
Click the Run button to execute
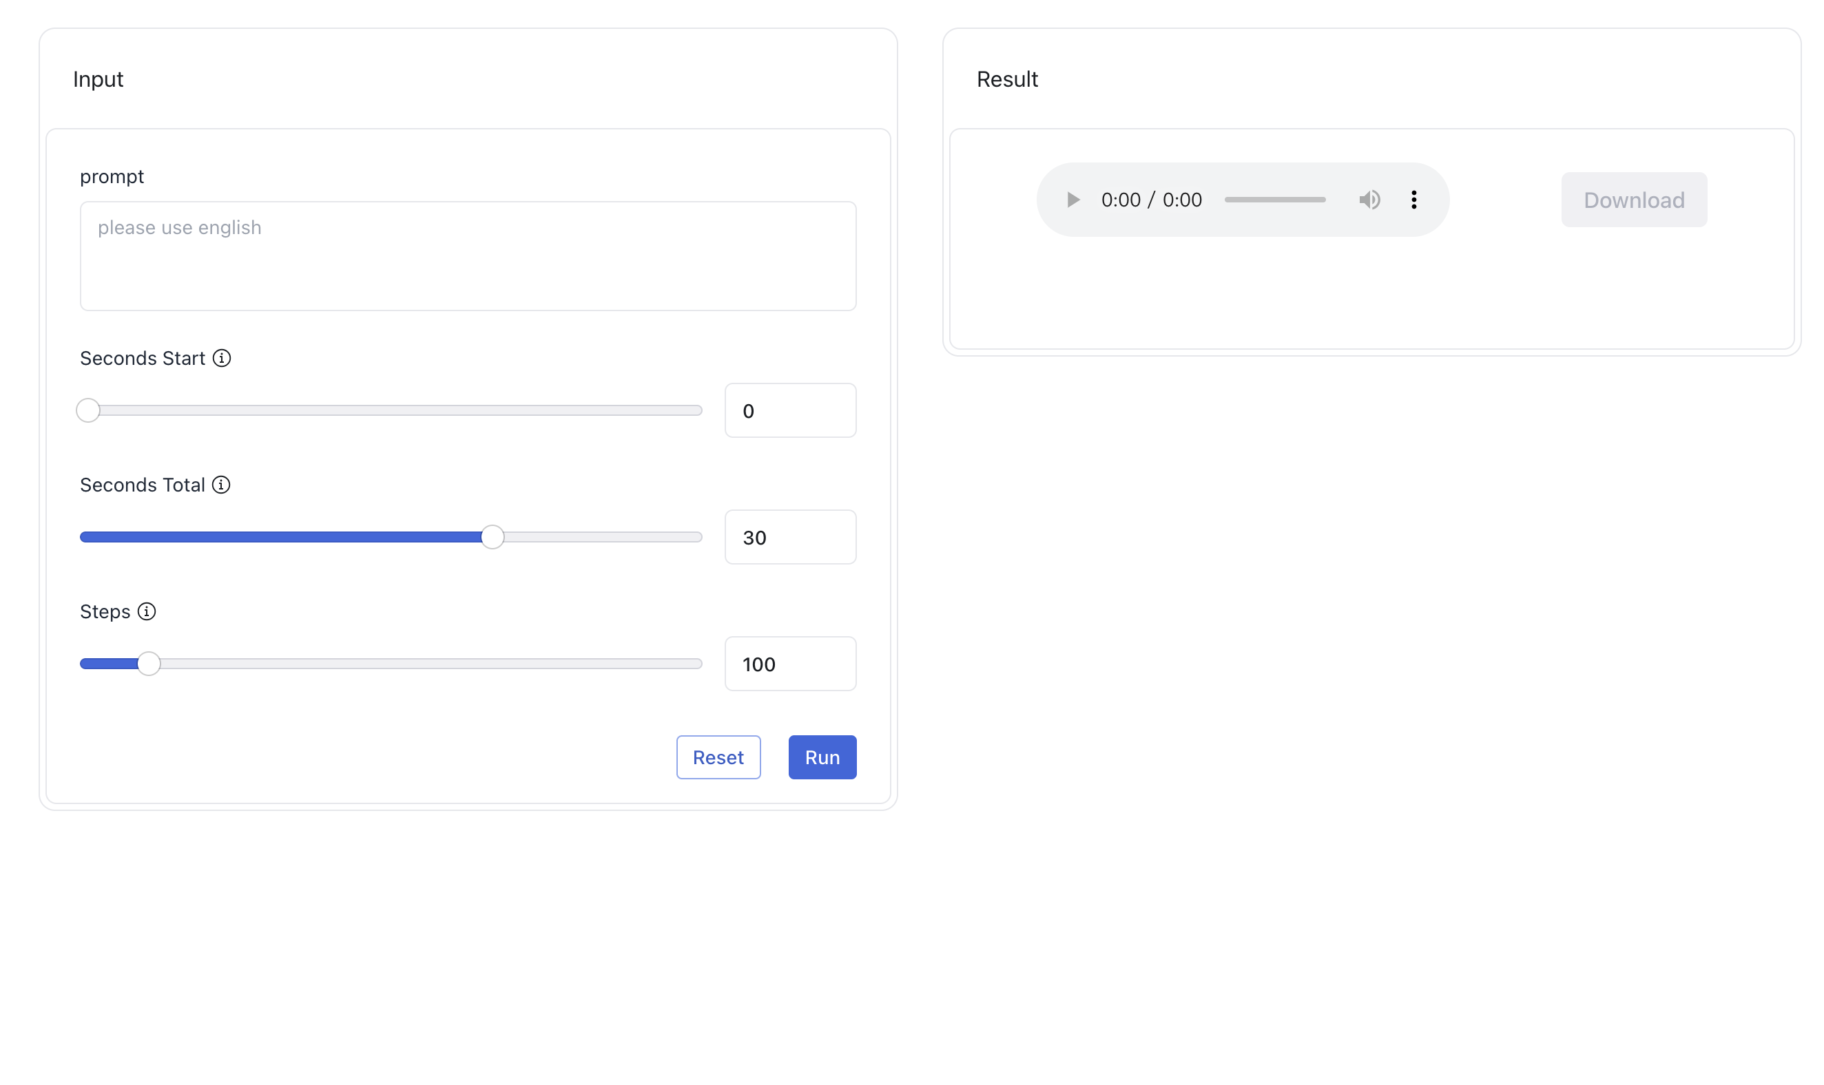(822, 757)
